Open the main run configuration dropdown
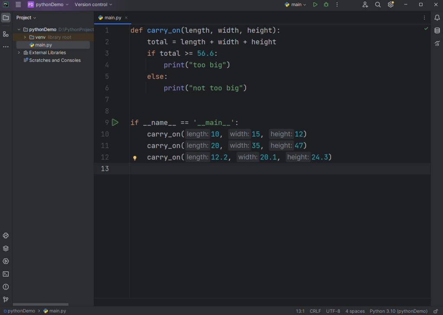The width and height of the screenshot is (443, 315). [x=296, y=5]
